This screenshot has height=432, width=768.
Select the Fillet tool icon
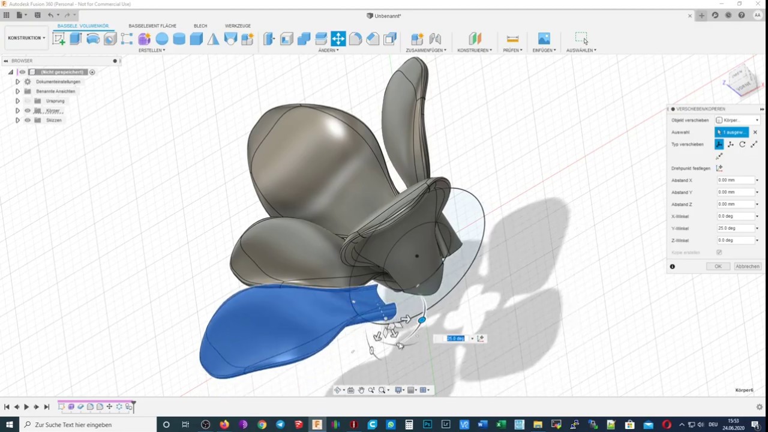(x=355, y=39)
